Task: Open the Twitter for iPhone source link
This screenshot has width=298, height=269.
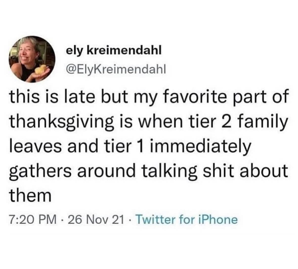Action: tap(187, 219)
